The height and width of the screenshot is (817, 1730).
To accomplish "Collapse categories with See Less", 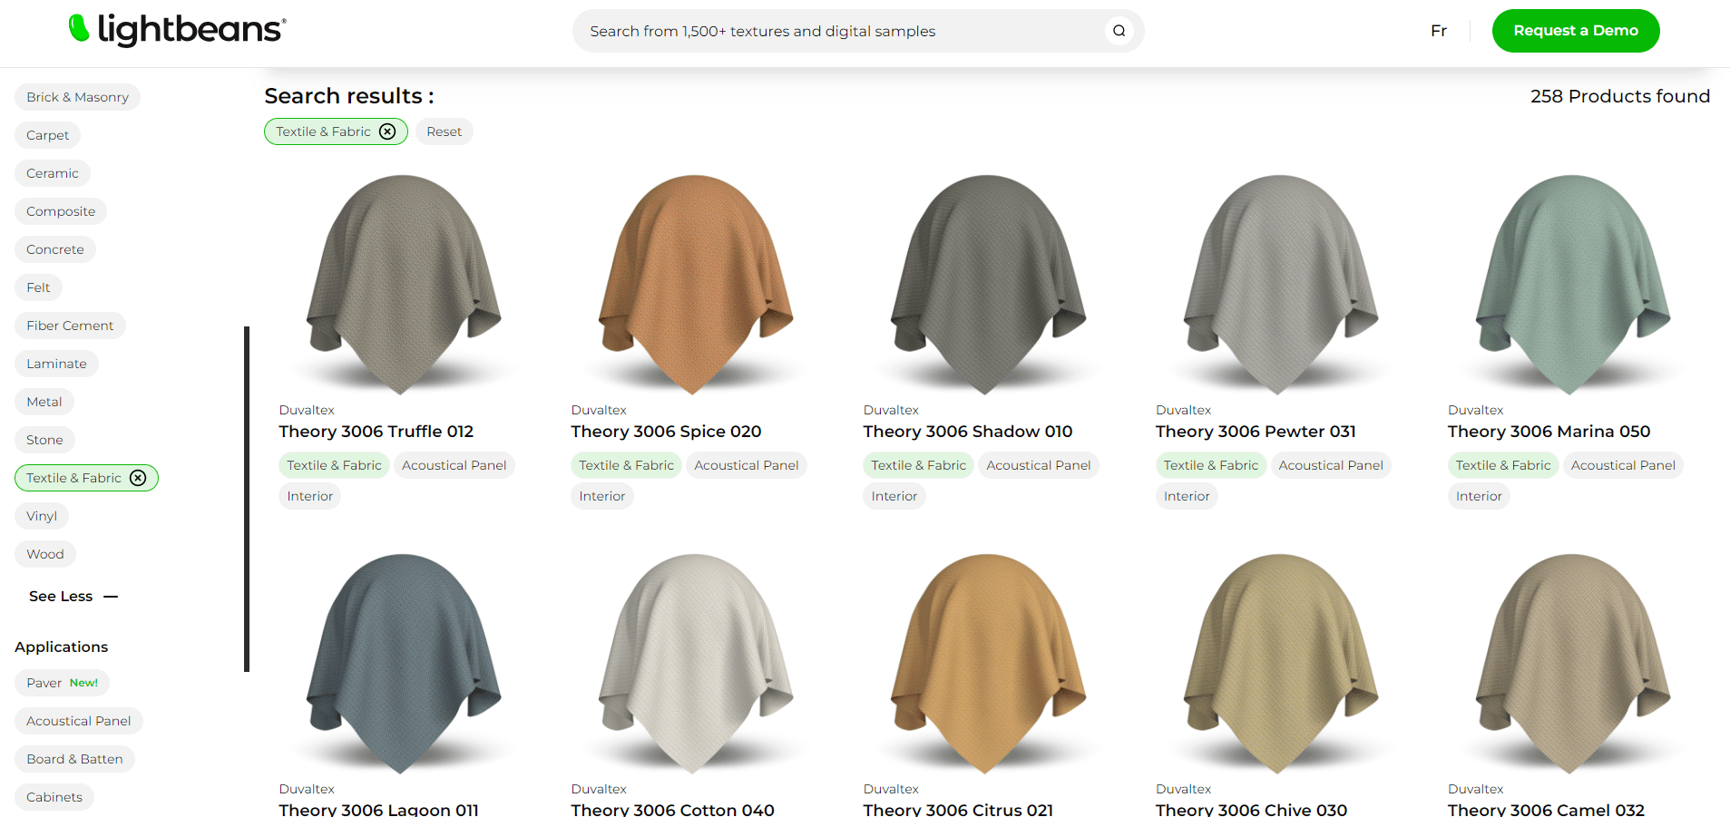I will [x=73, y=596].
